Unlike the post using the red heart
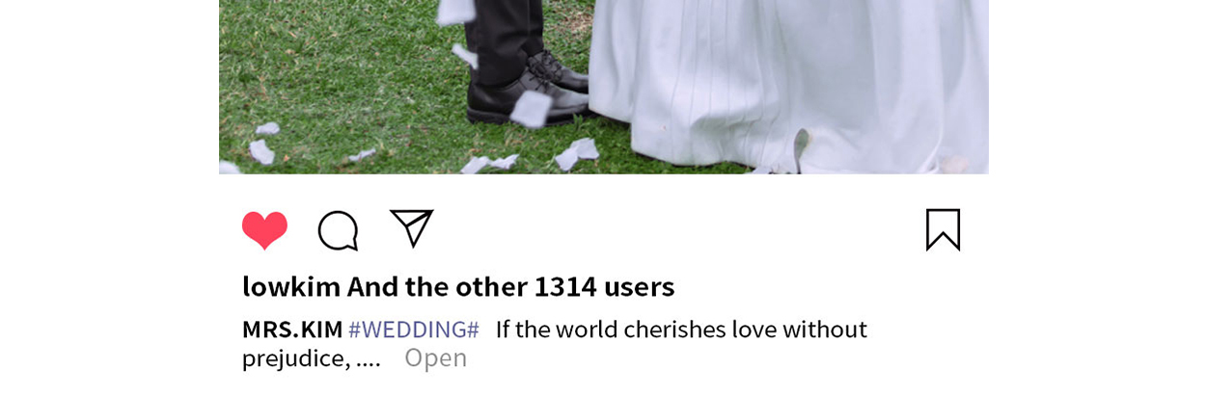The image size is (1206, 396). tap(264, 230)
